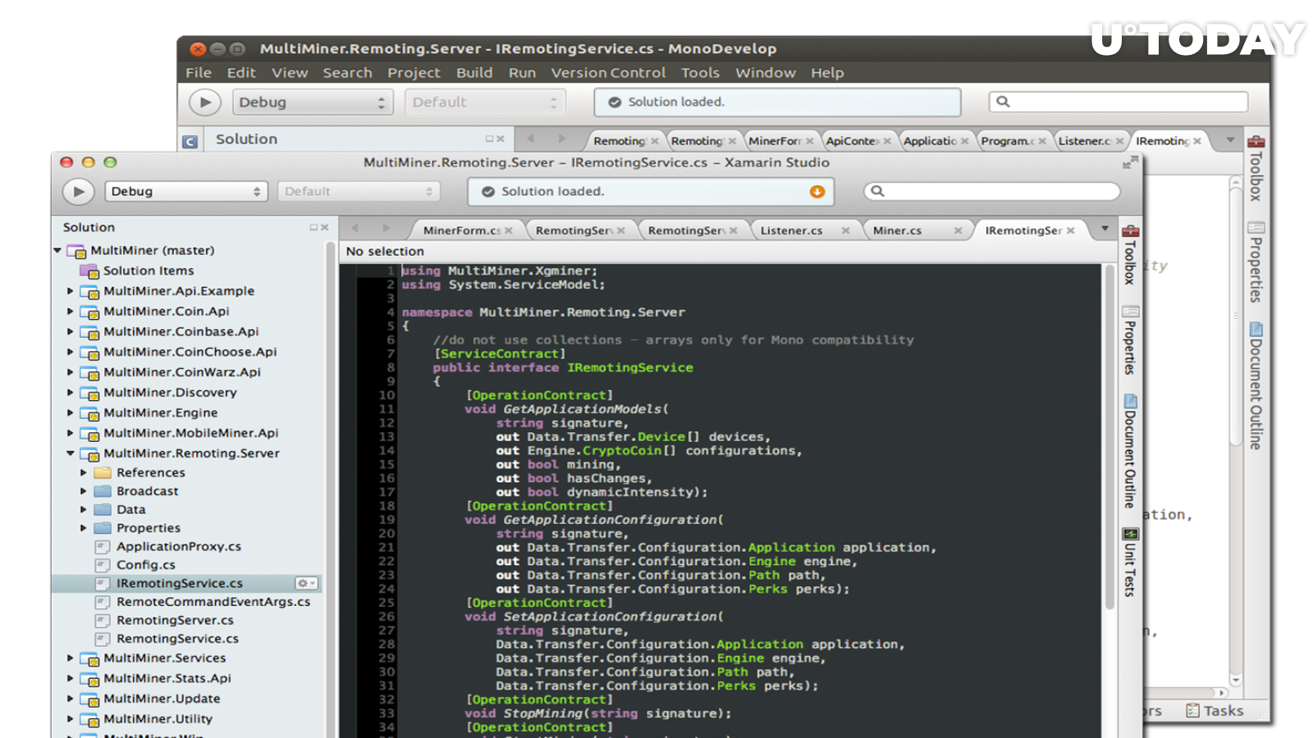This screenshot has height=738, width=1313.
Task: Click the No selection breadcrumb
Action: [x=385, y=252]
